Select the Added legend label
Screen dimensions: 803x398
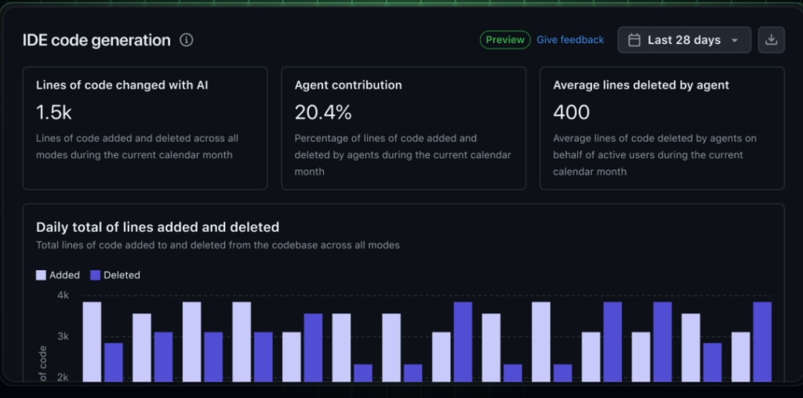coord(64,275)
